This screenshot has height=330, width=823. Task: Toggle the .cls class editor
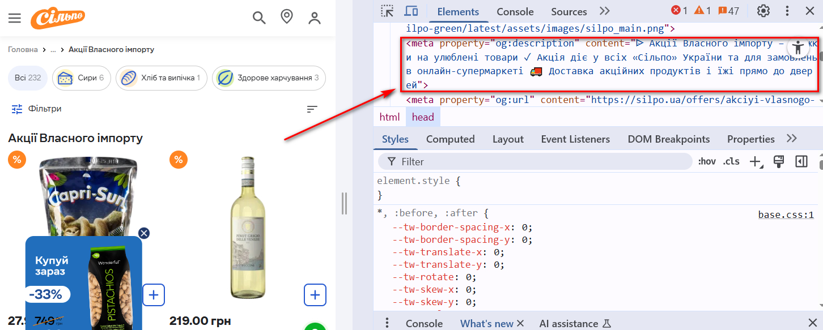tap(731, 161)
